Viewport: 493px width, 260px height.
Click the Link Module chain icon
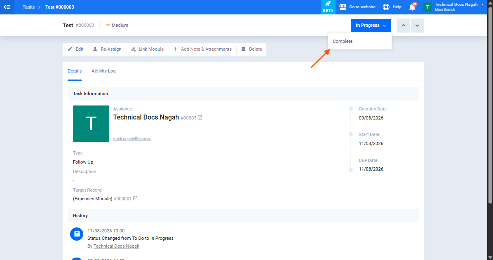tap(133, 49)
